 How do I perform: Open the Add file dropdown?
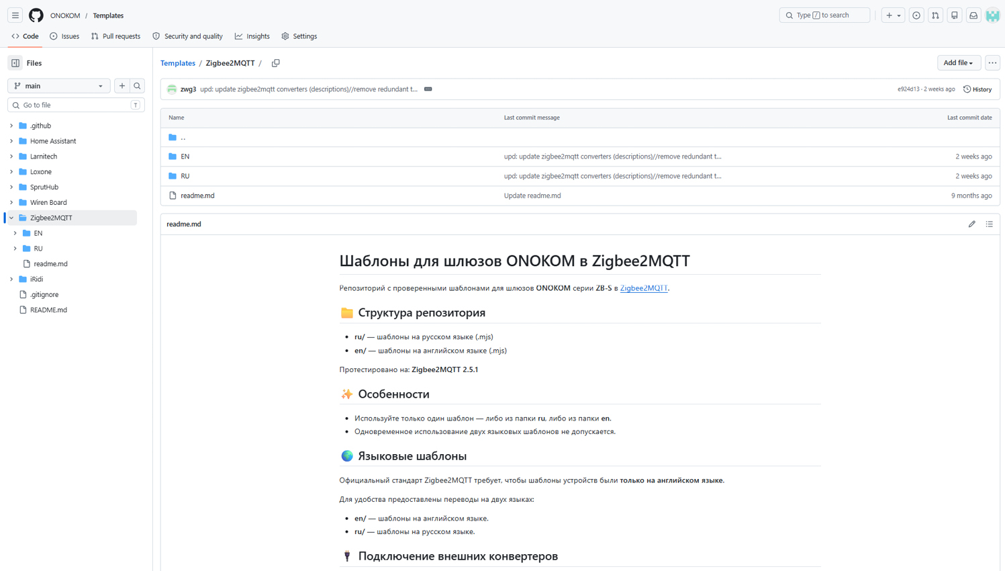tap(958, 62)
